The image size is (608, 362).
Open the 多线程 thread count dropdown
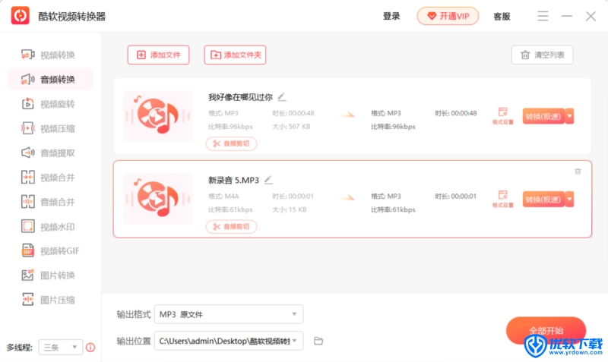tap(61, 348)
